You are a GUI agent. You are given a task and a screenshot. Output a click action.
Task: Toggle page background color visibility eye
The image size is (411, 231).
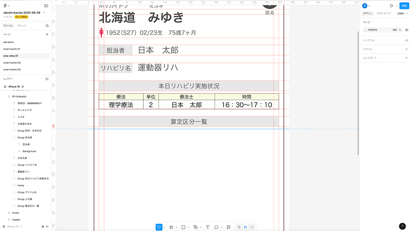click(406, 30)
